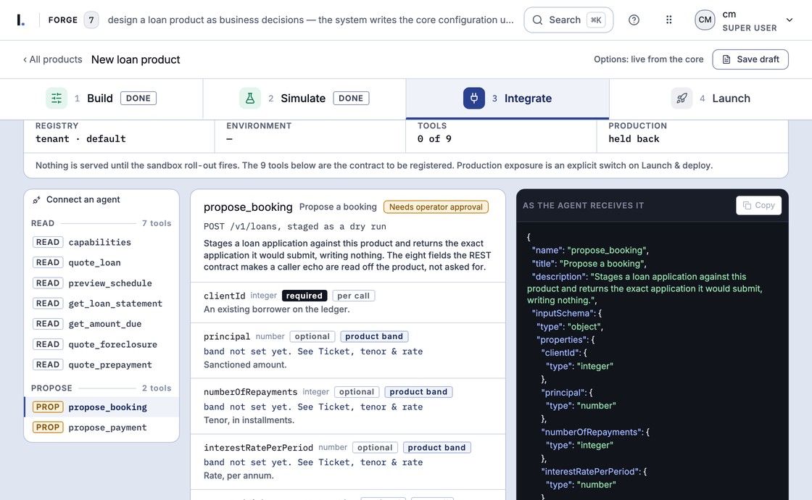Click the Search magnifier icon

click(x=537, y=20)
